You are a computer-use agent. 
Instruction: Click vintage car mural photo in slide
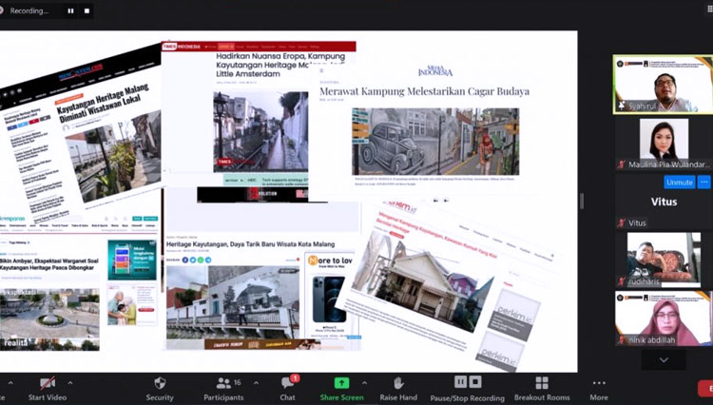coord(435,142)
